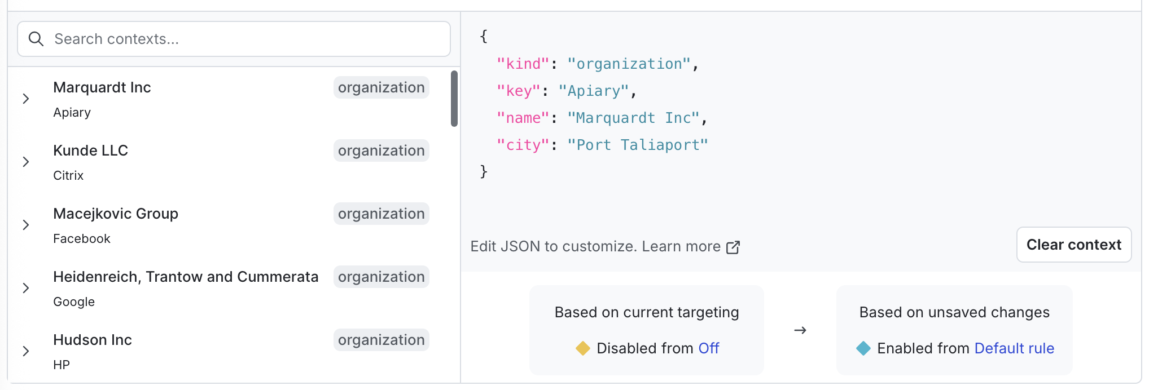1149x390 pixels.
Task: Click the context list scrollbar thumb
Action: [x=454, y=99]
